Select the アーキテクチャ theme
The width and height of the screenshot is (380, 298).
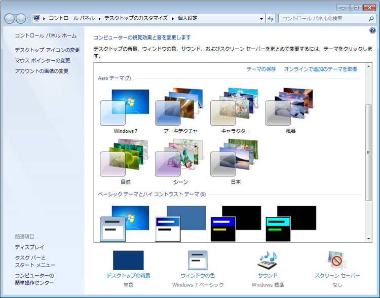tap(180, 110)
